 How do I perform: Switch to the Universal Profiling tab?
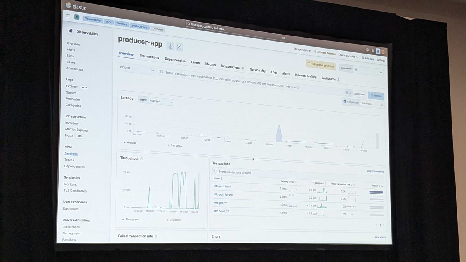coord(306,76)
